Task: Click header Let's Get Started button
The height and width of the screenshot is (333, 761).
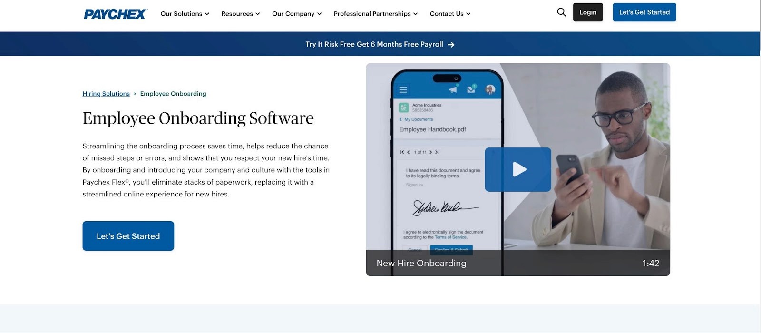Action: click(x=644, y=12)
